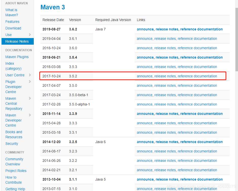The image size is (238, 191).
Task: Open reference documentation for 3.6.0
Action: tap(197, 48)
